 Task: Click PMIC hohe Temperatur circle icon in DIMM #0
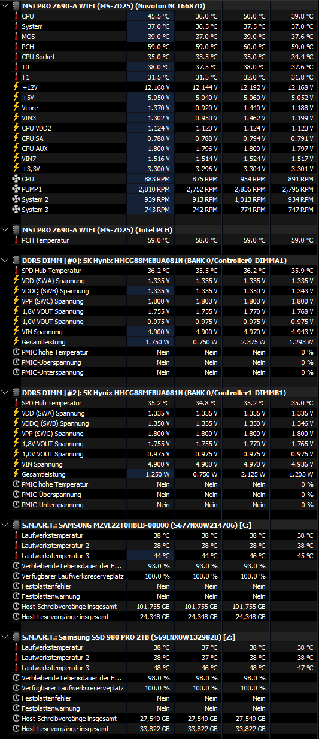16,352
